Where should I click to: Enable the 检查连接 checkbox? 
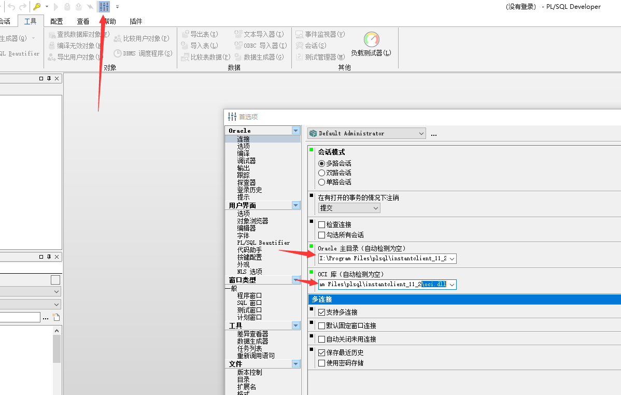321,224
